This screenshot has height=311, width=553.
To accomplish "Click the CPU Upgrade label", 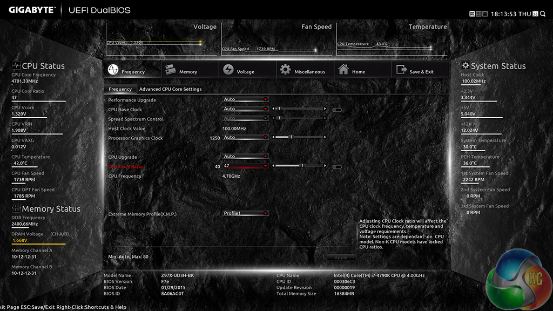I will [123, 157].
